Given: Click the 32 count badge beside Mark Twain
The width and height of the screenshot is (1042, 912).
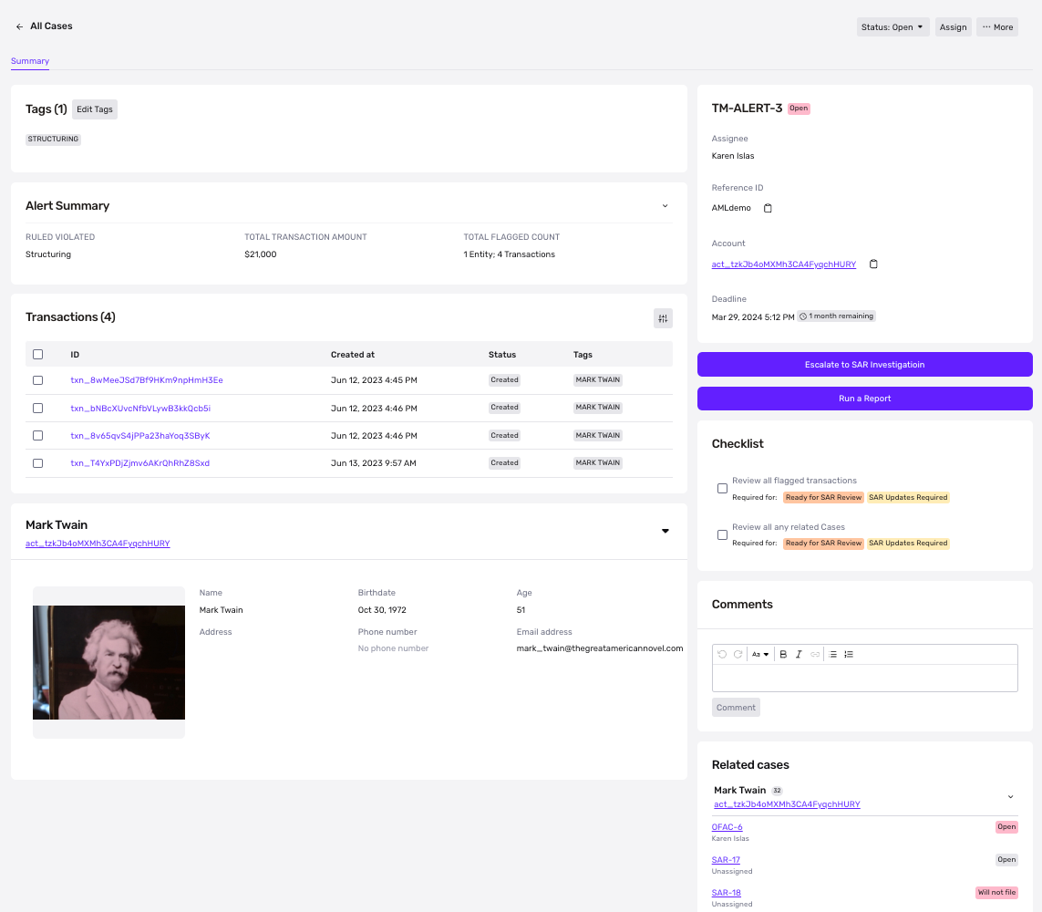Looking at the screenshot, I should coord(777,791).
